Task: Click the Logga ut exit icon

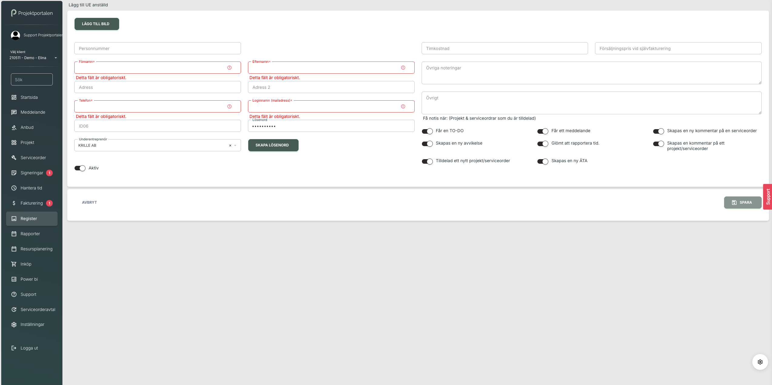Action: 14,348
